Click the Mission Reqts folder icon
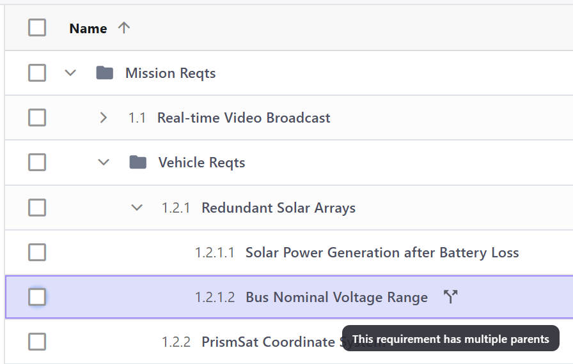This screenshot has height=364, width=573. pyautogui.click(x=104, y=73)
